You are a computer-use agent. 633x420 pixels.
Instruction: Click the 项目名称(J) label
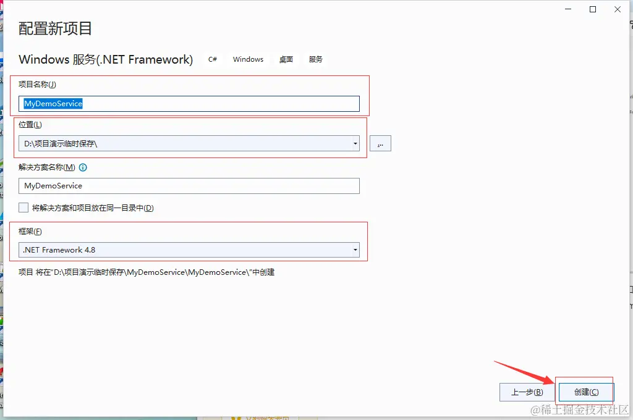tap(37, 85)
